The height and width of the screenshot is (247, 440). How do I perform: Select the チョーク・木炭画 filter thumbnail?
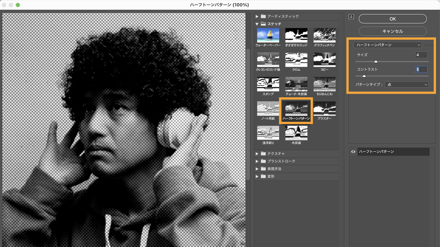click(296, 84)
